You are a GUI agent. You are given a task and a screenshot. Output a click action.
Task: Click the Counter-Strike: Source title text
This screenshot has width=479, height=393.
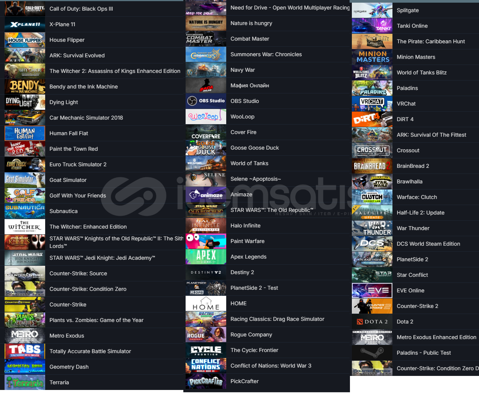(78, 273)
